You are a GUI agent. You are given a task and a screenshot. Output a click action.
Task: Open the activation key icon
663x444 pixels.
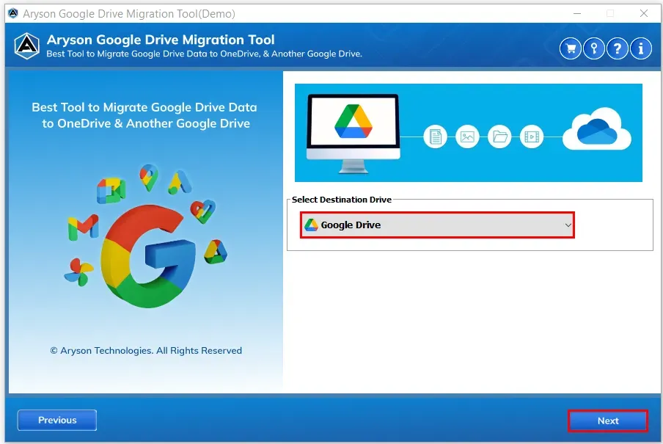pyautogui.click(x=593, y=48)
